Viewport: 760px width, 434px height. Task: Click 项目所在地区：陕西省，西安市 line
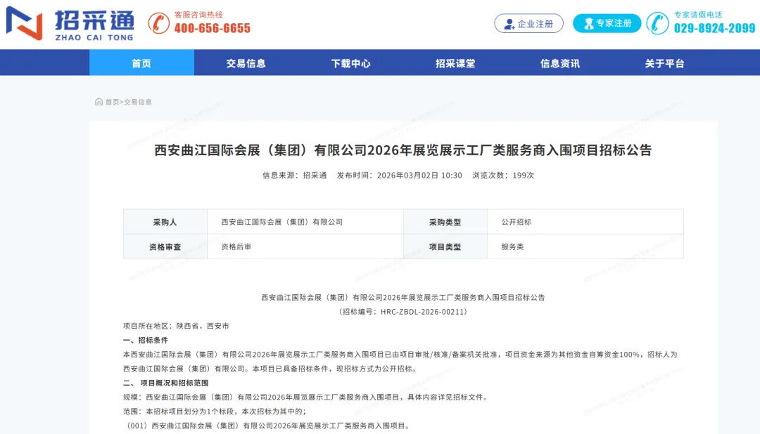tap(176, 326)
